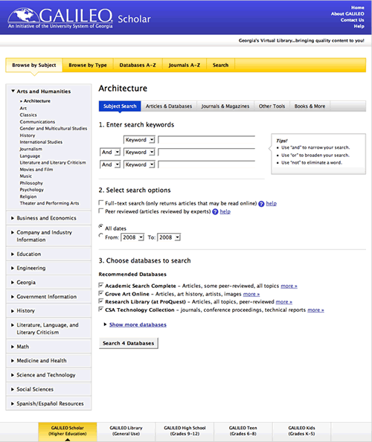Open Art subject in sidebar
This screenshot has height=442, width=372.
tap(23, 108)
